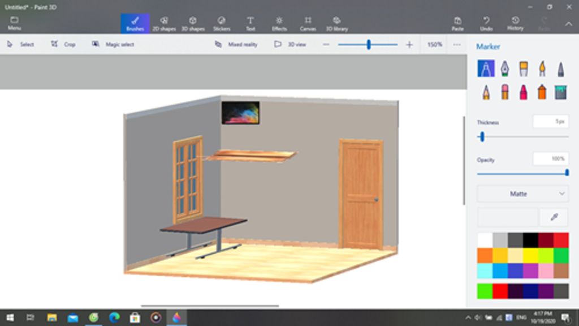The width and height of the screenshot is (579, 326).
Task: Activate Magic select
Action: click(x=113, y=44)
